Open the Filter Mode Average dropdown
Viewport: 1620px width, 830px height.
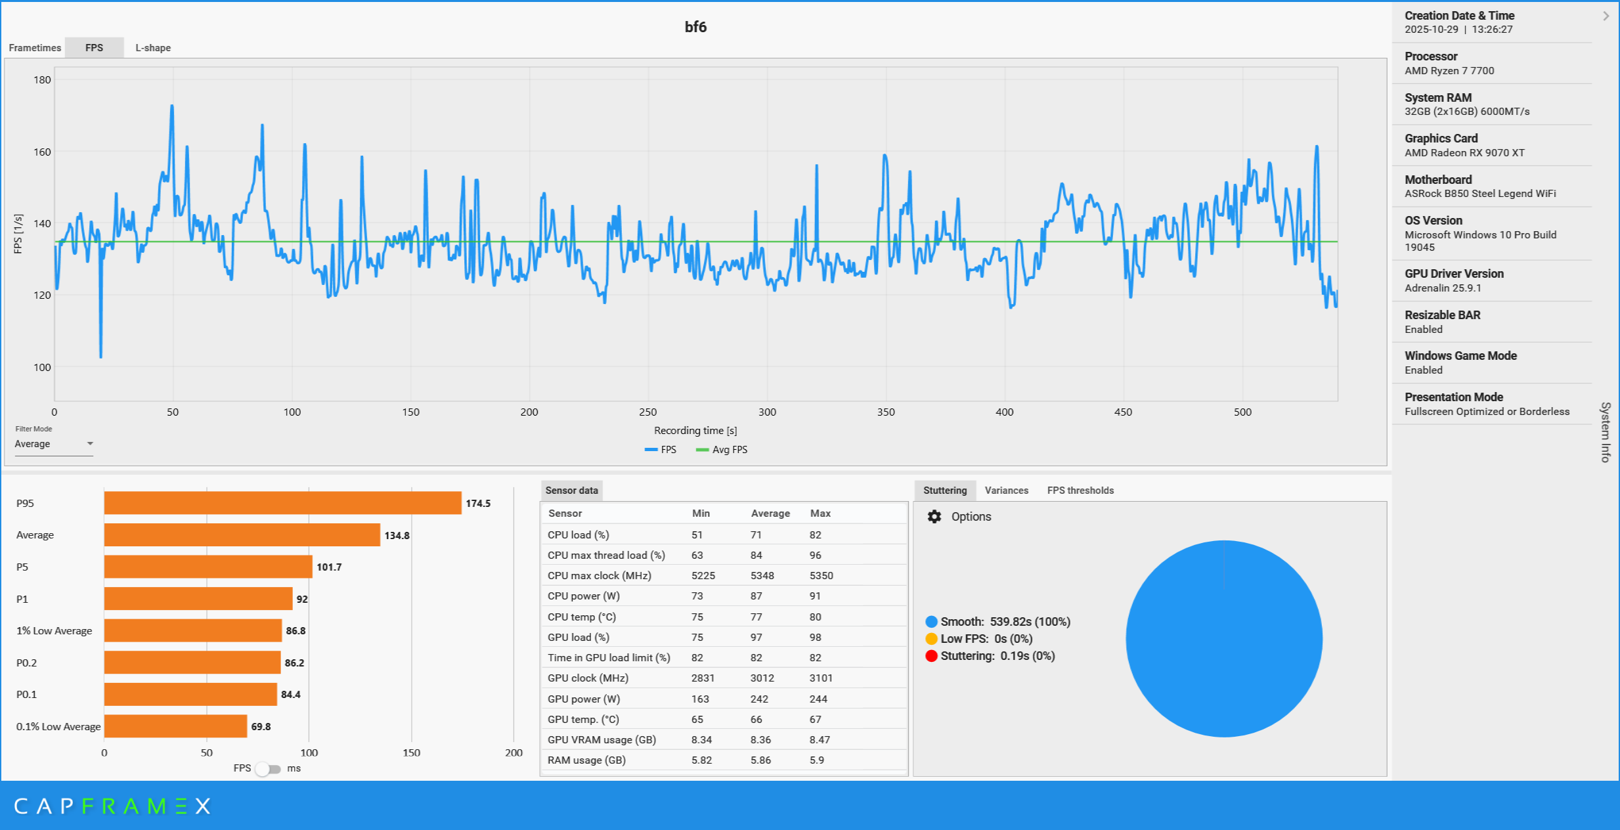pos(54,444)
